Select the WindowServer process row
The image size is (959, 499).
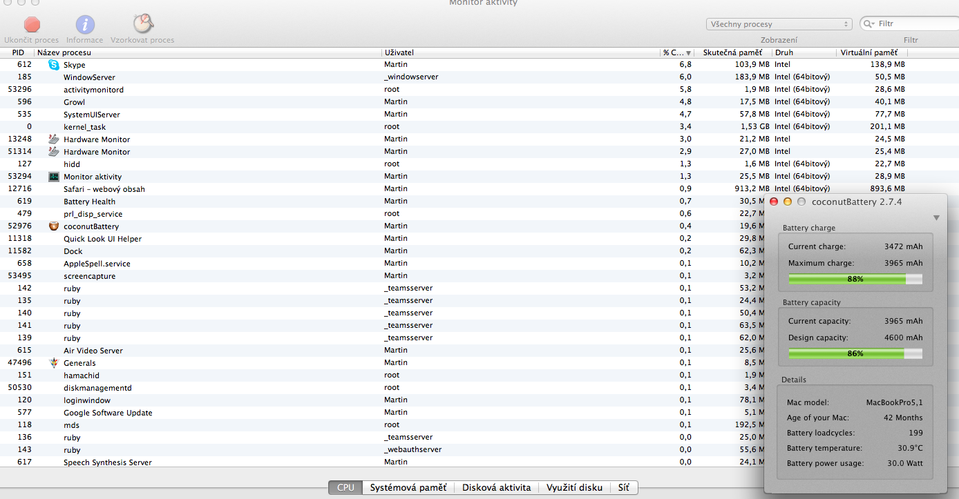click(479, 77)
